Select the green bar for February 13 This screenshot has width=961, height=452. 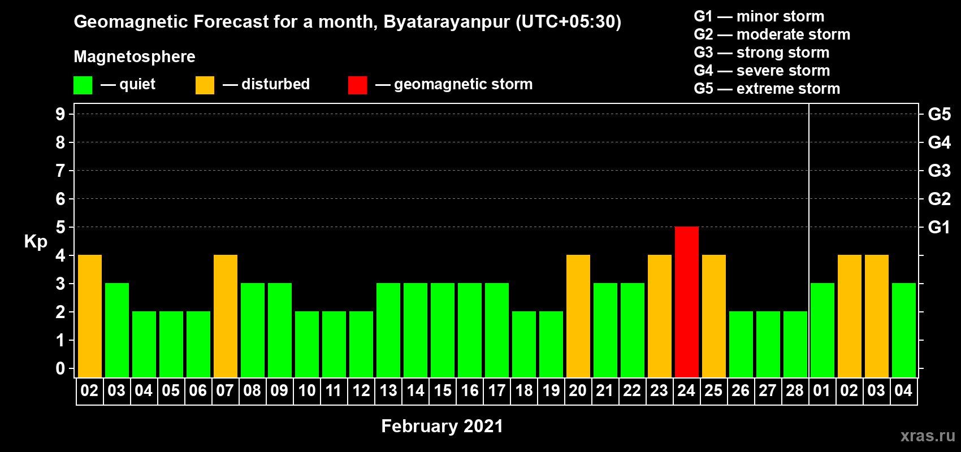coord(388,330)
